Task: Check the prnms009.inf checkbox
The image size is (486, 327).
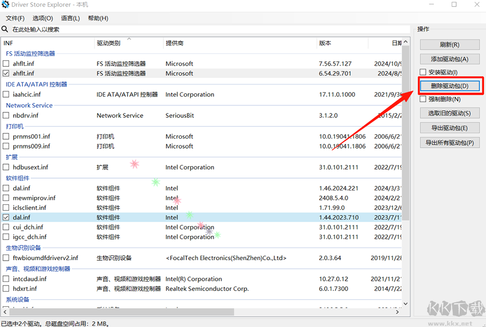Action: (6, 146)
